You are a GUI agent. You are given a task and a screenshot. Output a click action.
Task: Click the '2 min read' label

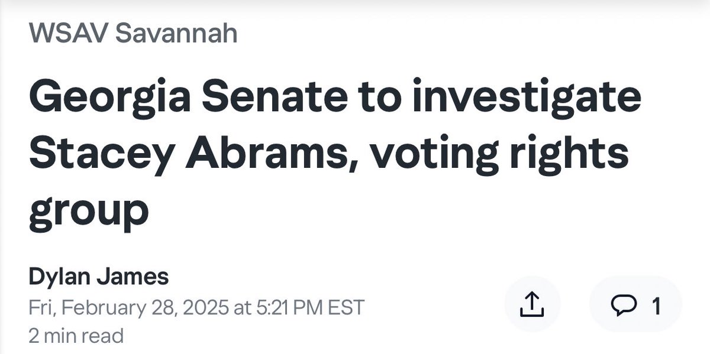[x=76, y=336]
